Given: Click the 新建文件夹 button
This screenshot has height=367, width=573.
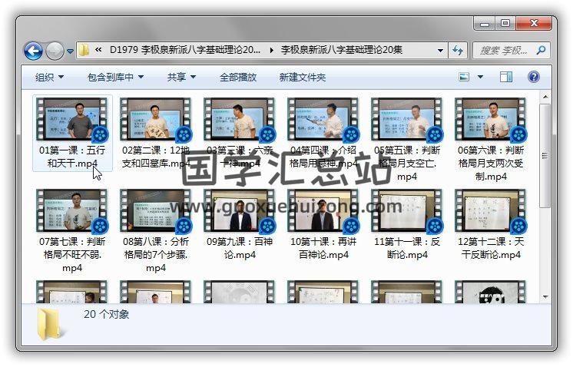Looking at the screenshot, I should pyautogui.click(x=302, y=77).
